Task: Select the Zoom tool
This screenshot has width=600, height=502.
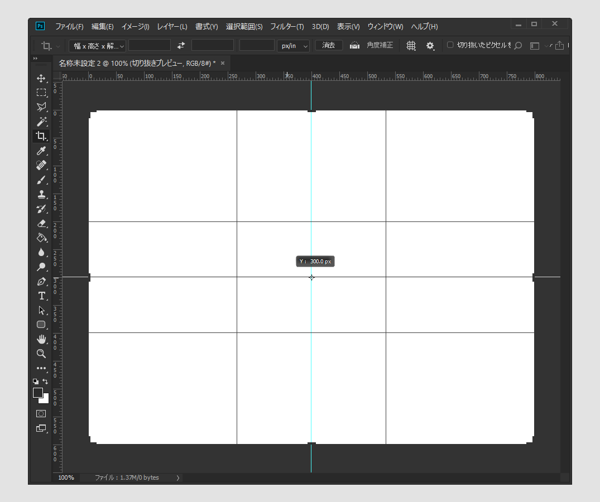Action: [41, 354]
